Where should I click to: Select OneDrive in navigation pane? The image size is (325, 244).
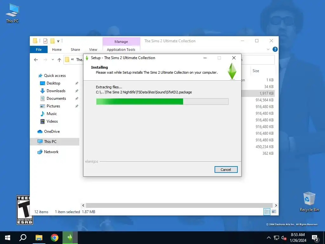click(x=52, y=132)
